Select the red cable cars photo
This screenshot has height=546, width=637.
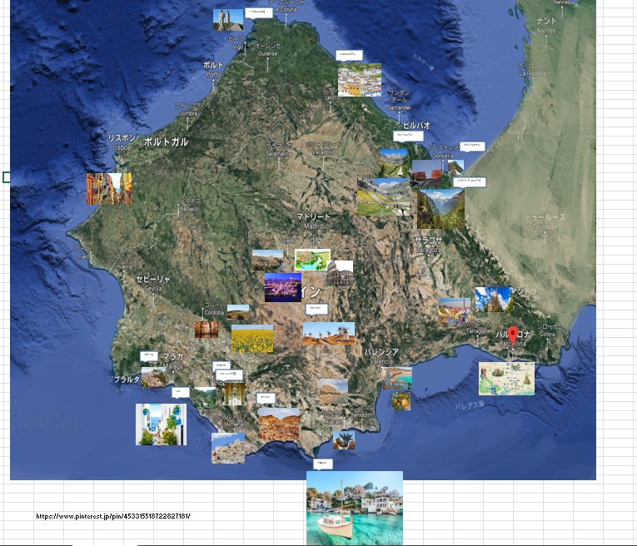pyautogui.click(x=426, y=173)
